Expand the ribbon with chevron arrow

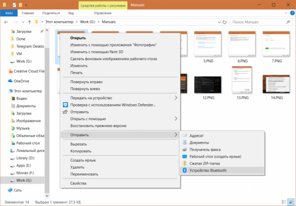click(286, 13)
